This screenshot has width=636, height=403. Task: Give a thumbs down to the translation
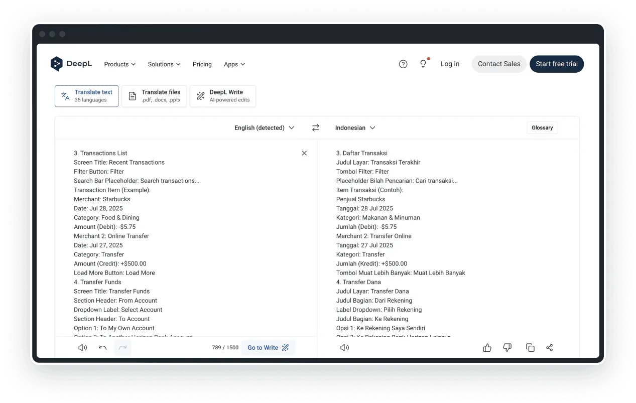click(507, 347)
